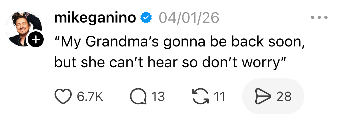Show the 13 replies count
Screen dimensions: 339x118
158,97
